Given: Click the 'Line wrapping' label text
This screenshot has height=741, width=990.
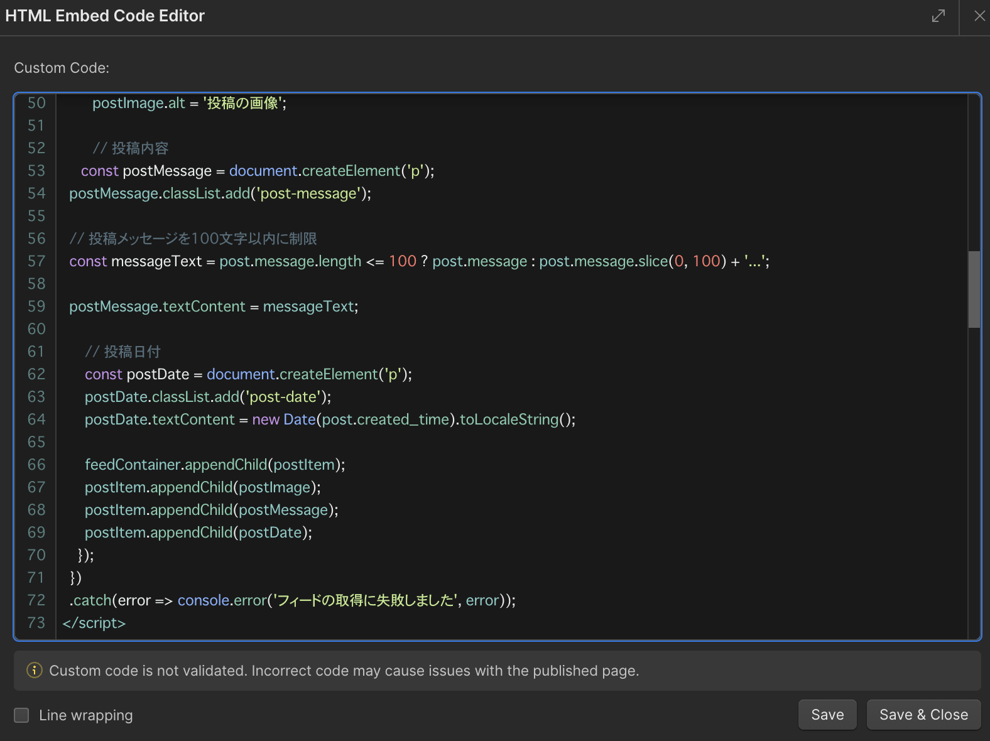Looking at the screenshot, I should tap(86, 715).
